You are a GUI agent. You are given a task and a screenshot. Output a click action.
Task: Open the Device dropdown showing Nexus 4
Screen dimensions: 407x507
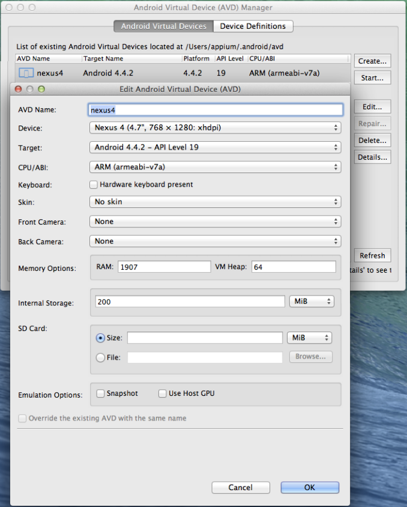[x=215, y=128]
